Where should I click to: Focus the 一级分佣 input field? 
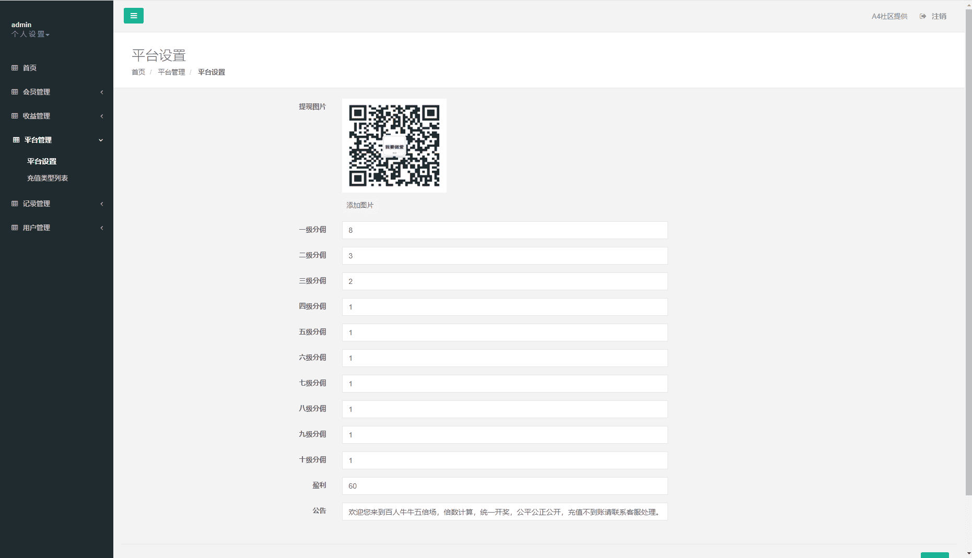click(505, 230)
